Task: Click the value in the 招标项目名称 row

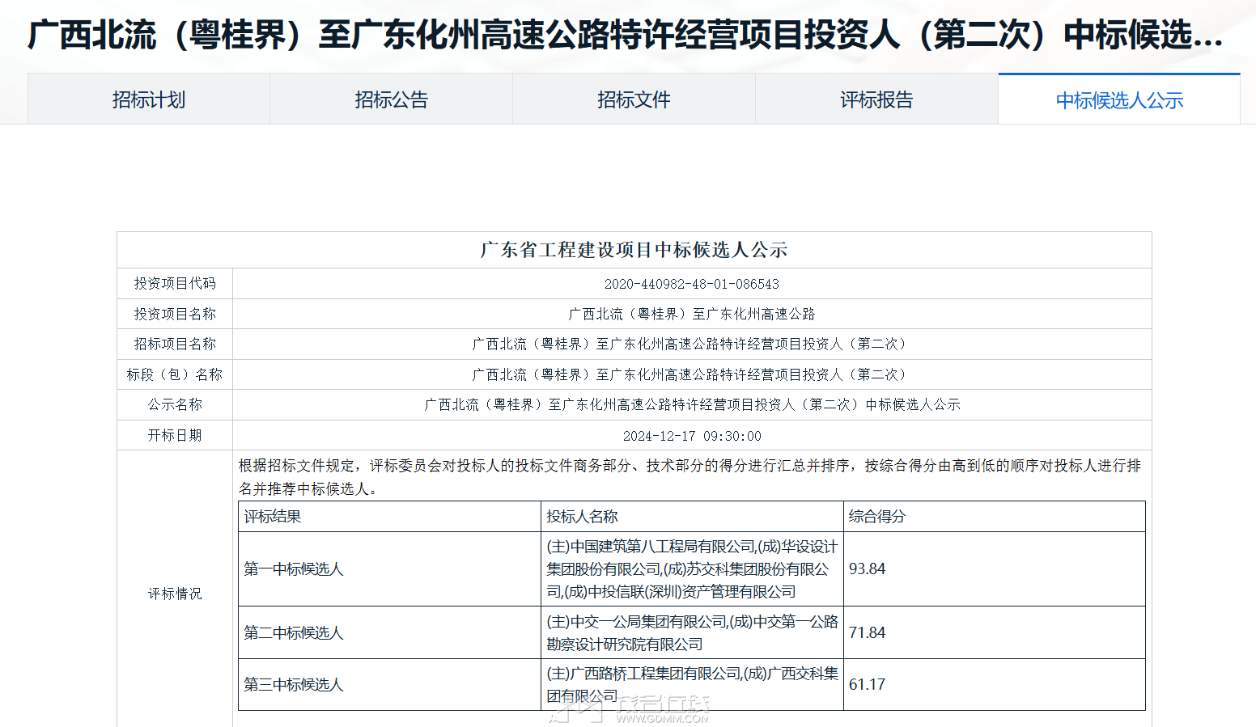Action: (x=692, y=344)
